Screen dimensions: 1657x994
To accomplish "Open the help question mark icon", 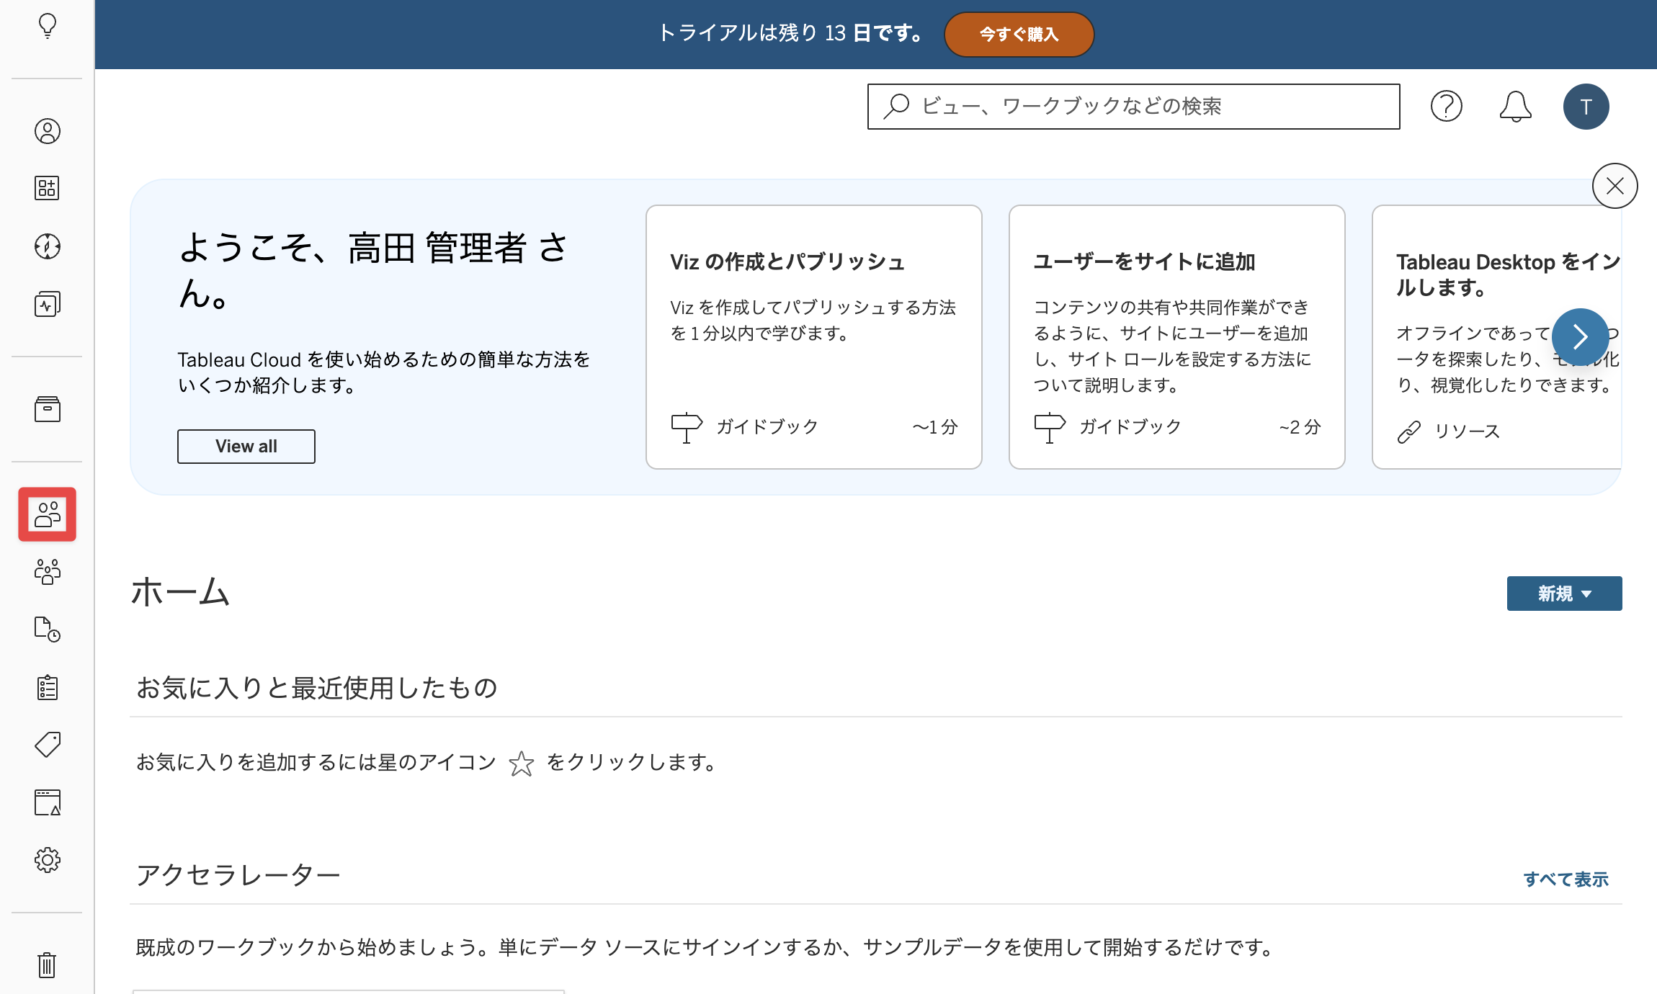I will [1447, 107].
